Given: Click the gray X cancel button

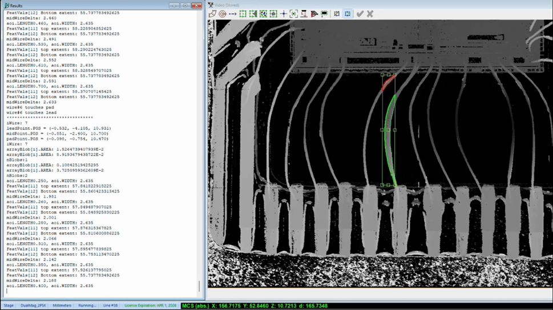Looking at the screenshot, I should [369, 14].
